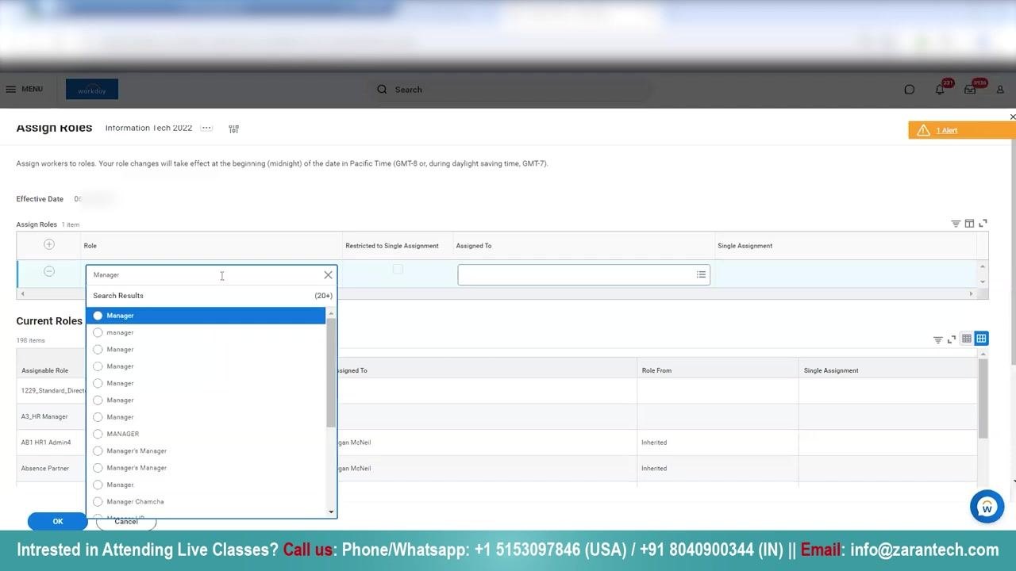Open the profile avatar icon
The height and width of the screenshot is (571, 1016).
[1000, 90]
